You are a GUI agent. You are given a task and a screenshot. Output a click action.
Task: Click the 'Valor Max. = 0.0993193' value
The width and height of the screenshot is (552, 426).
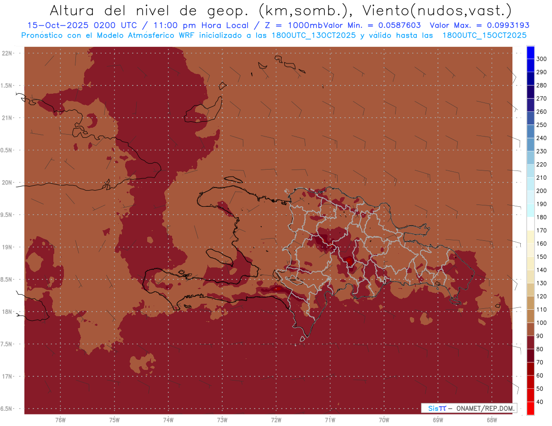tap(479, 26)
